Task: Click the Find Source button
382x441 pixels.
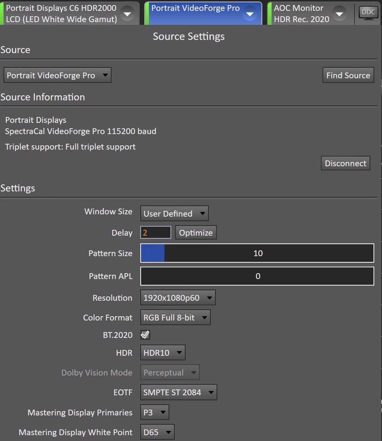Action: 348,75
